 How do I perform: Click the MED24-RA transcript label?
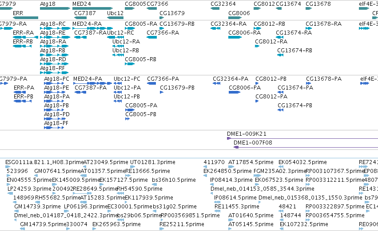tap(87, 24)
